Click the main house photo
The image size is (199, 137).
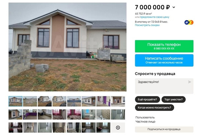click(68, 47)
